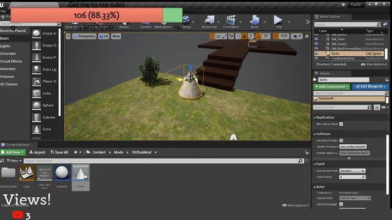This screenshot has height=220, width=392.
Task: Pick the Cone shape icon
Action: [36, 129]
